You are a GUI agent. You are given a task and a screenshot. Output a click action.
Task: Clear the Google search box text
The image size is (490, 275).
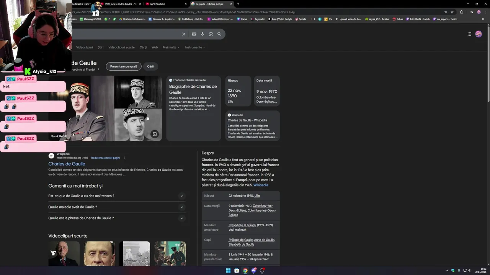(x=183, y=34)
